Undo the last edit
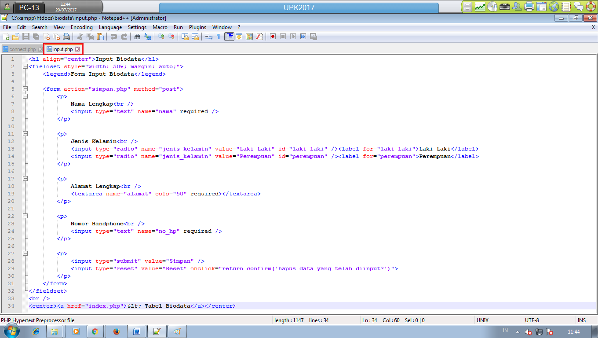Screen dimensions: 598x338 [x=114, y=37]
